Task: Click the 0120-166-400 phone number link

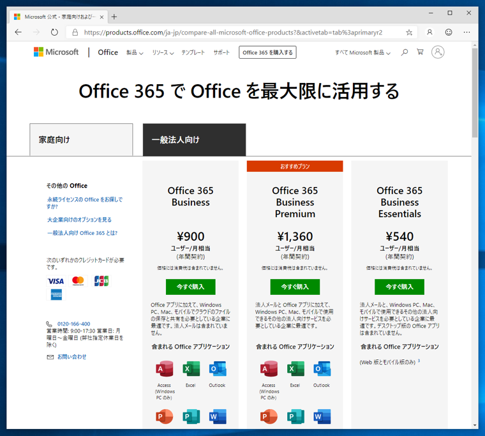Action: [73, 324]
